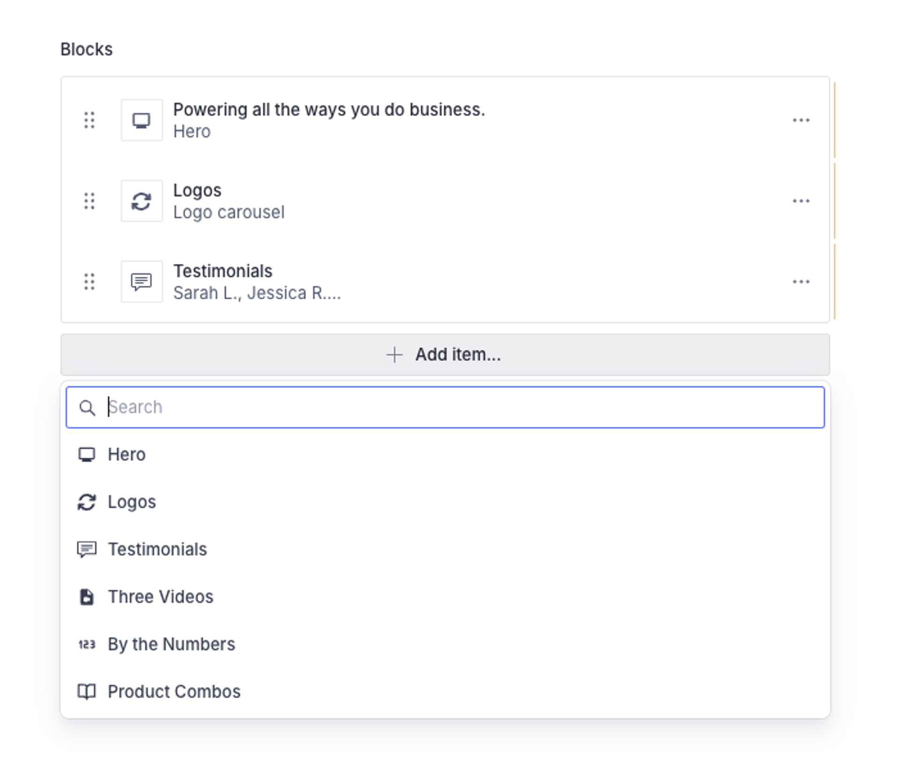Click the Logos block carousel icon

tap(141, 201)
